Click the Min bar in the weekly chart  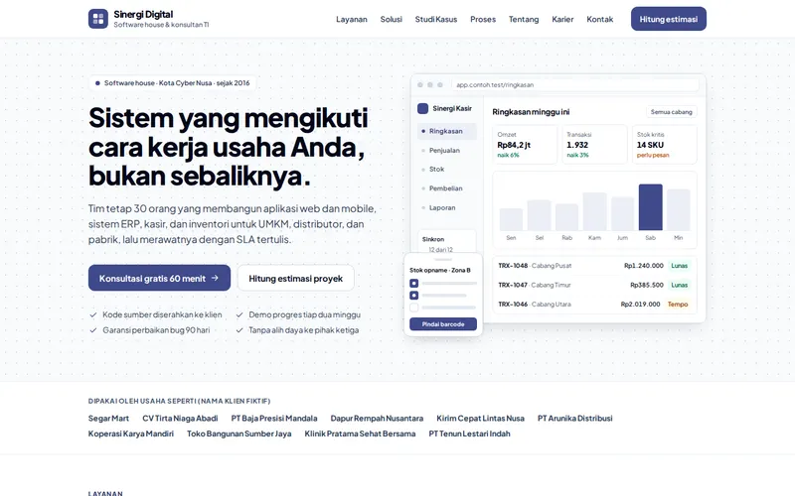coord(679,210)
